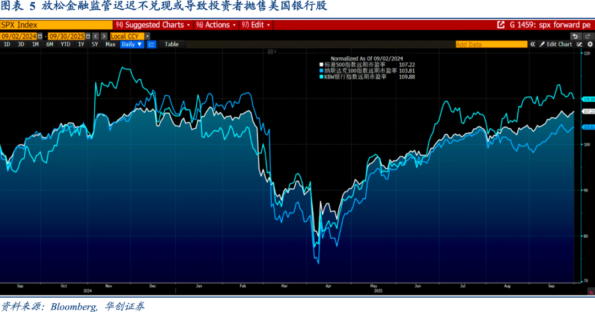Click the blue 纳斯达克100 legend swatch
The width and height of the screenshot is (595, 312).
tap(321, 71)
